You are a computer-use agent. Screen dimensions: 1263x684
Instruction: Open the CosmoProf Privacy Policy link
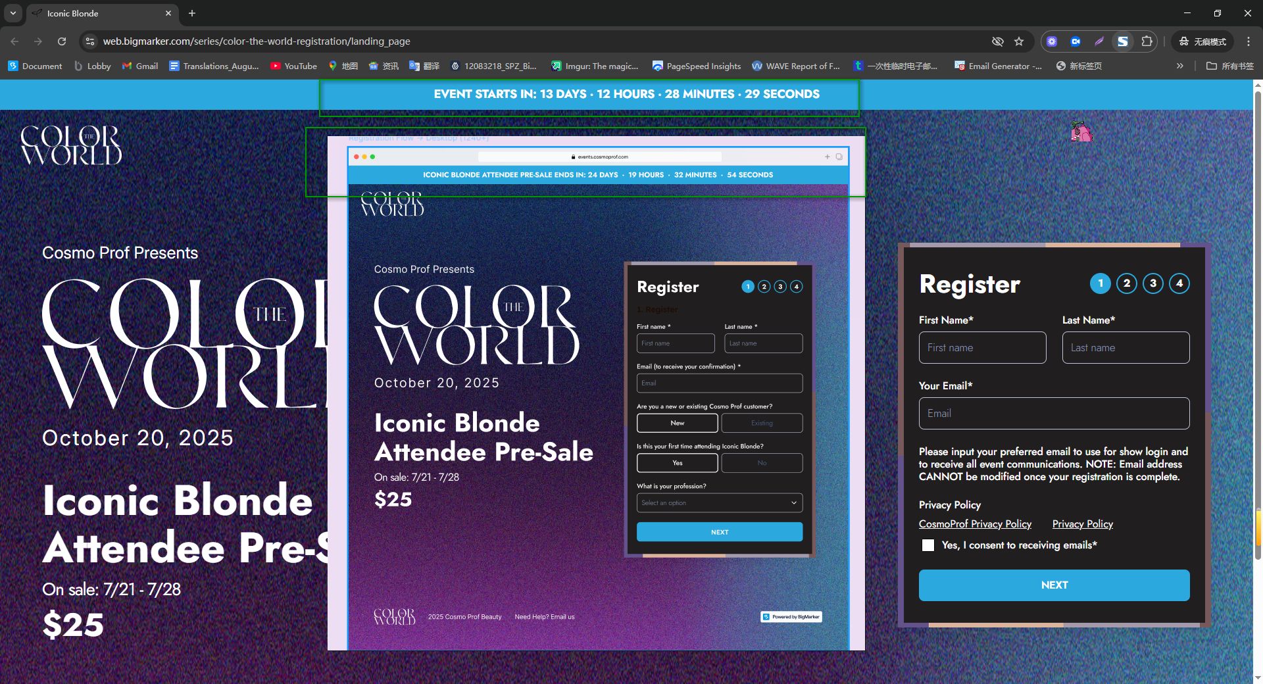pyautogui.click(x=975, y=524)
